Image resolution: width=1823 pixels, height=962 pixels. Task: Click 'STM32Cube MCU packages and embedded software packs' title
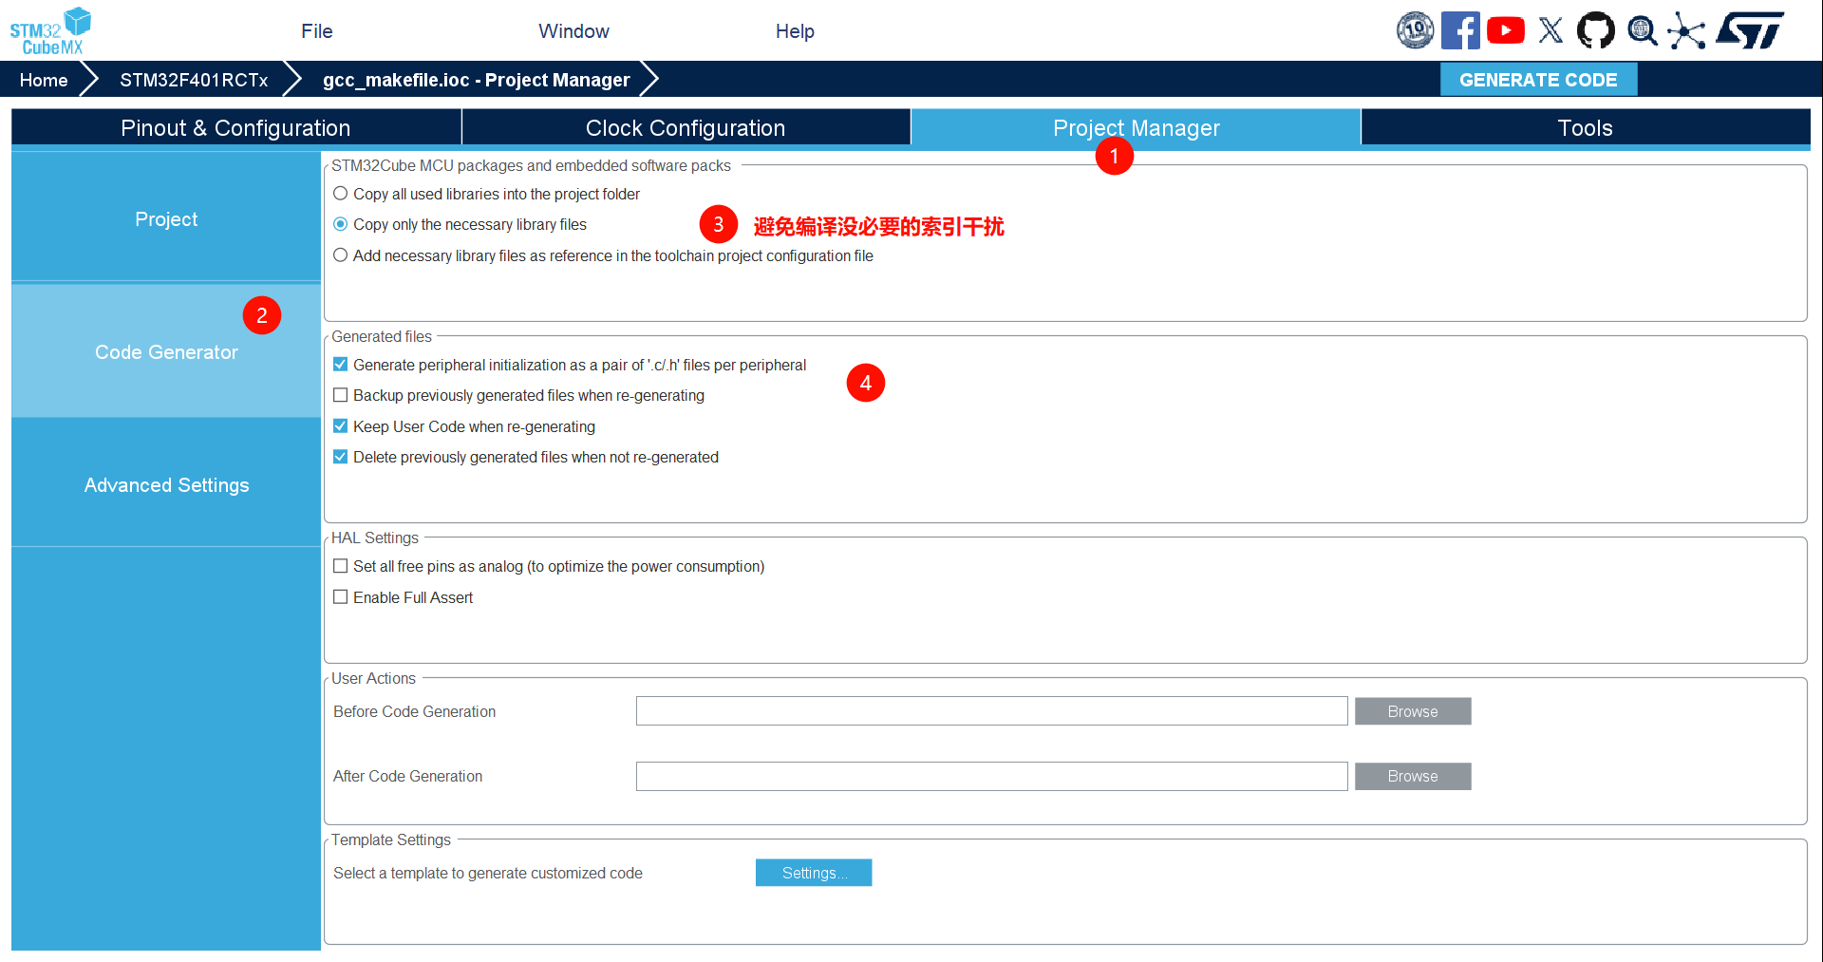coord(531,165)
